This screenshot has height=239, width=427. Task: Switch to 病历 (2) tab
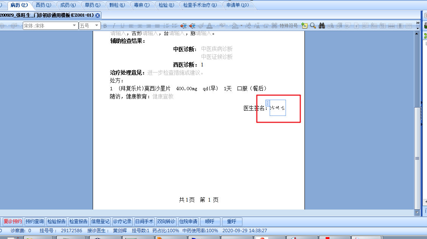tap(19, 5)
